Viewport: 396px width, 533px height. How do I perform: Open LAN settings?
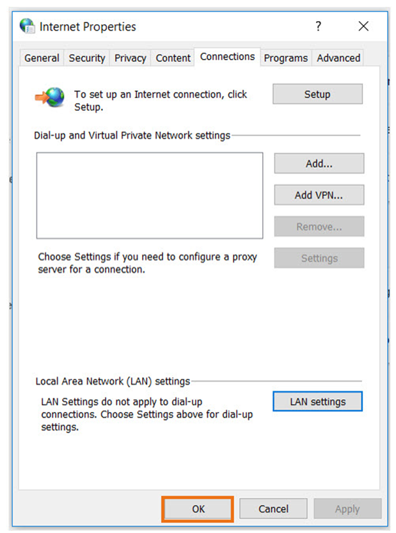click(317, 401)
